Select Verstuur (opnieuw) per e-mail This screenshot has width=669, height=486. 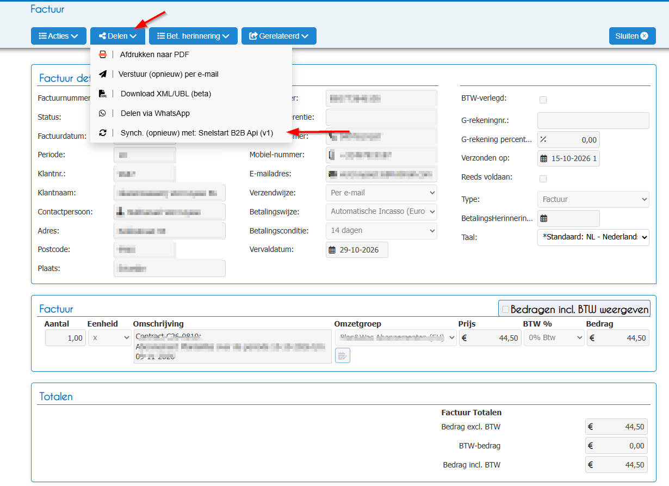click(191, 74)
